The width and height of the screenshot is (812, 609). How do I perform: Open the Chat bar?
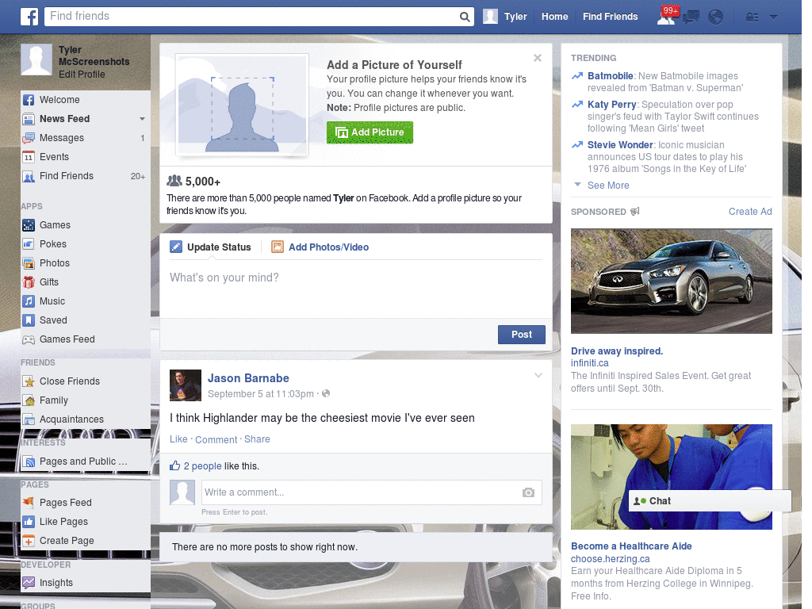click(x=710, y=501)
